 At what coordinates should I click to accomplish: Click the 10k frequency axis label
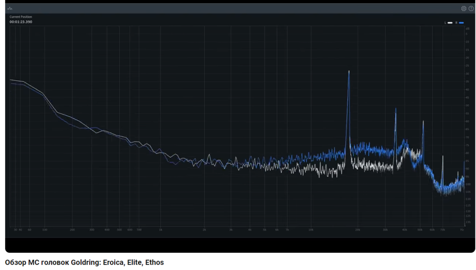pyautogui.click(x=311, y=230)
